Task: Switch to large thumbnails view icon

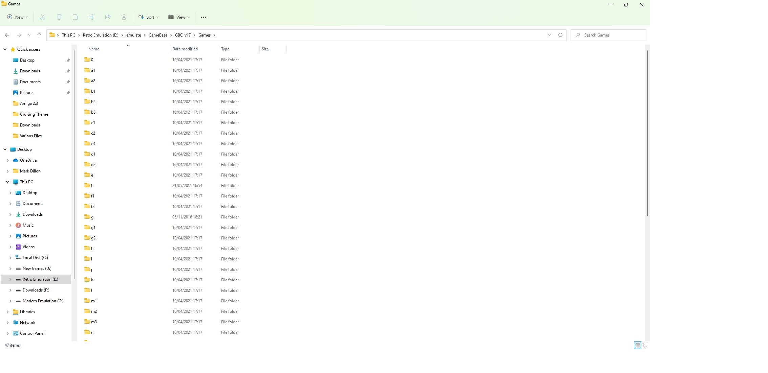Action: pyautogui.click(x=645, y=345)
